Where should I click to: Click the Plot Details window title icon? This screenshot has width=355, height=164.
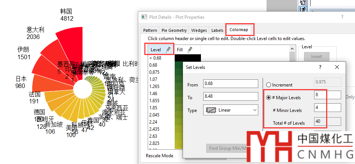(x=144, y=17)
